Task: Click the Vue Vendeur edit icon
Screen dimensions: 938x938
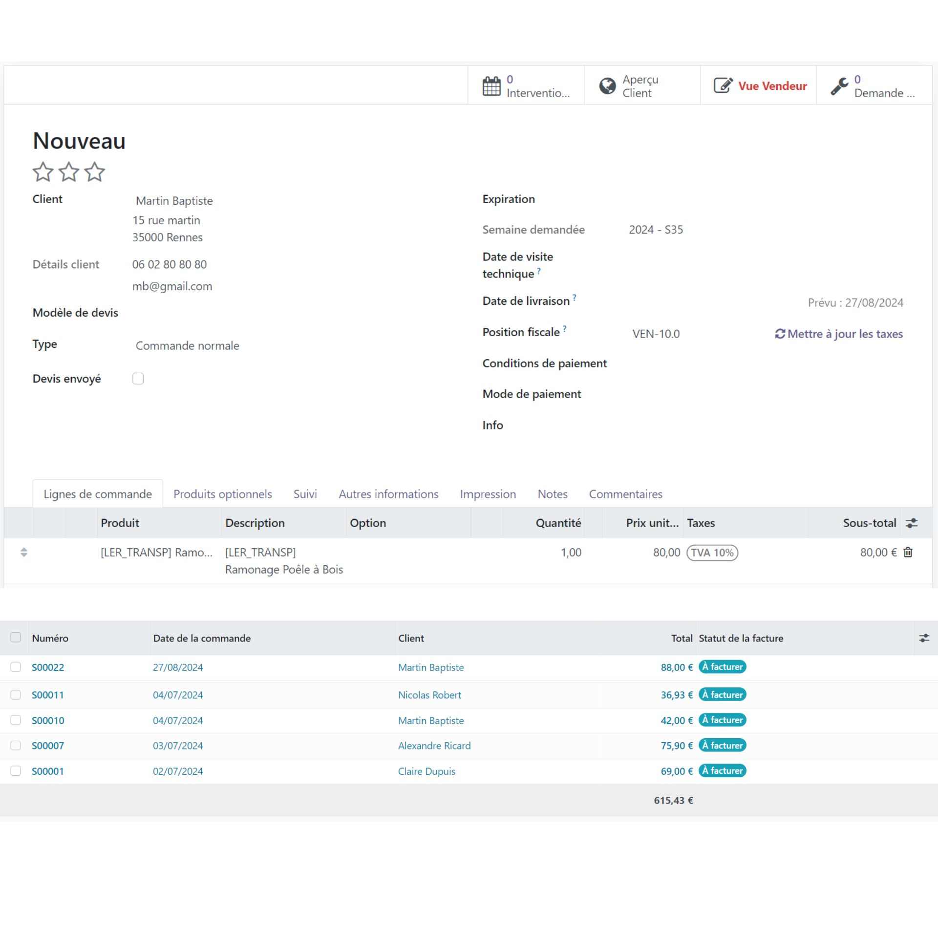Action: point(723,85)
